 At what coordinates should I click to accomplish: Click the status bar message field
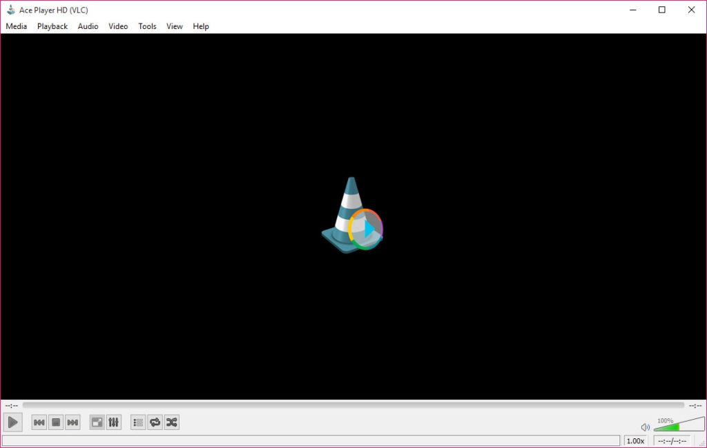[311, 441]
